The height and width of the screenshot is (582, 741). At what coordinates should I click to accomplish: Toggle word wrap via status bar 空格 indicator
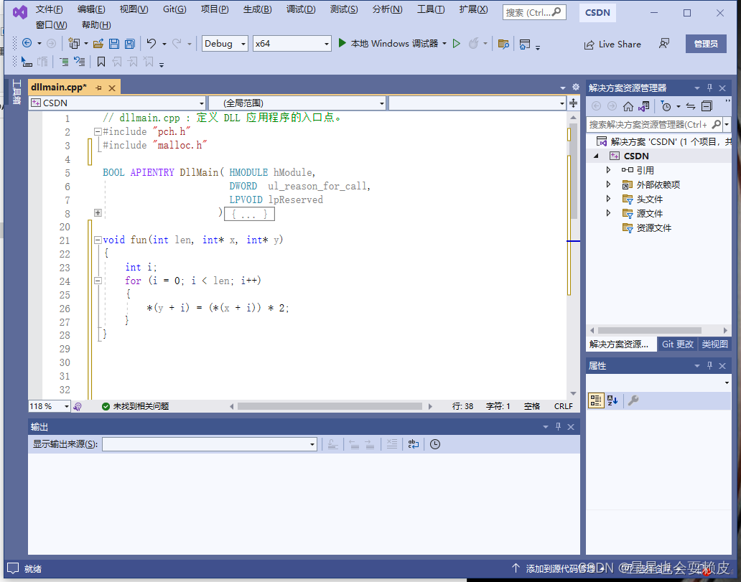531,406
